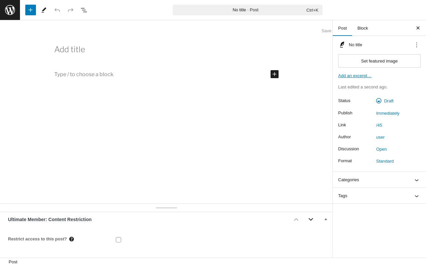This screenshot has height=266, width=426.
Task: Click the Add an excerpt link
Action: 355,76
